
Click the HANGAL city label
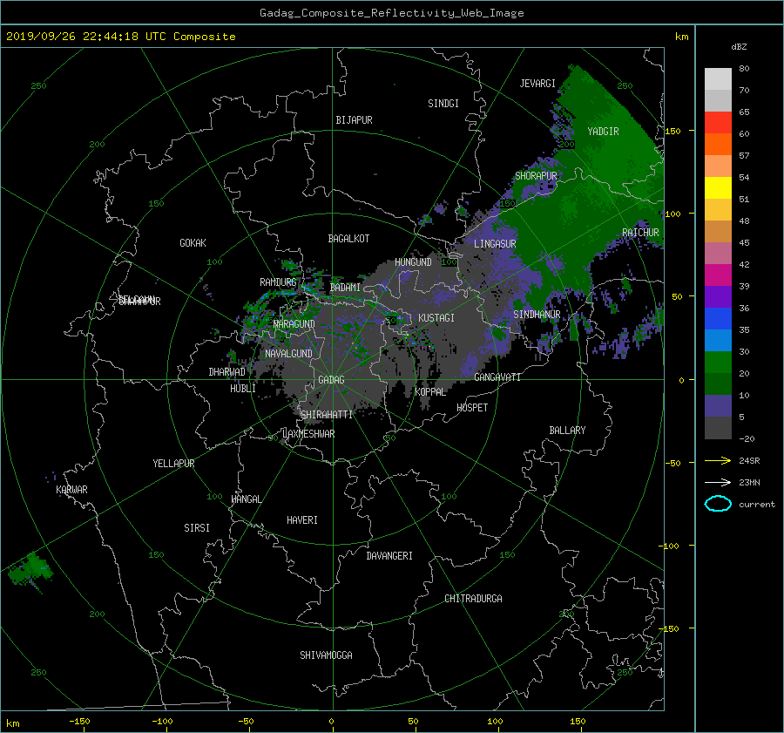[x=246, y=499]
